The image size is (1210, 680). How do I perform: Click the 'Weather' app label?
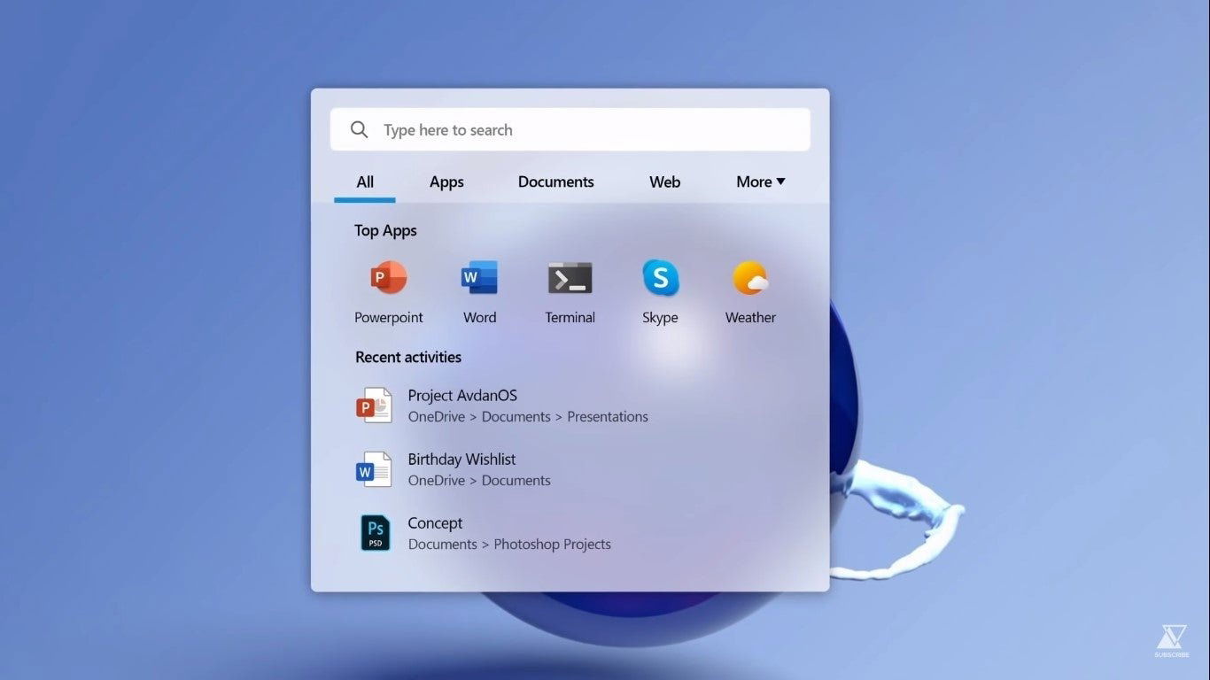point(750,318)
